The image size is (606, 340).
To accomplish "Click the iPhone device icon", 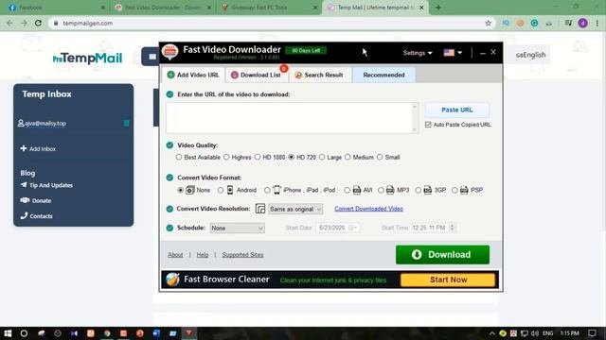I will (x=276, y=190).
